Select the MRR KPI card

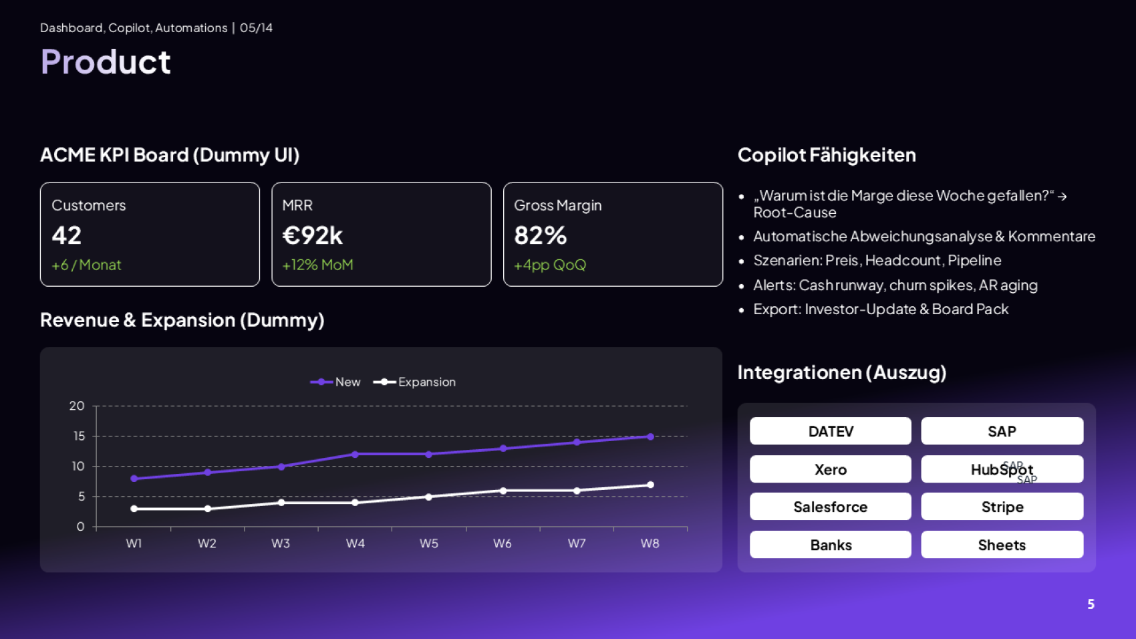tap(381, 234)
